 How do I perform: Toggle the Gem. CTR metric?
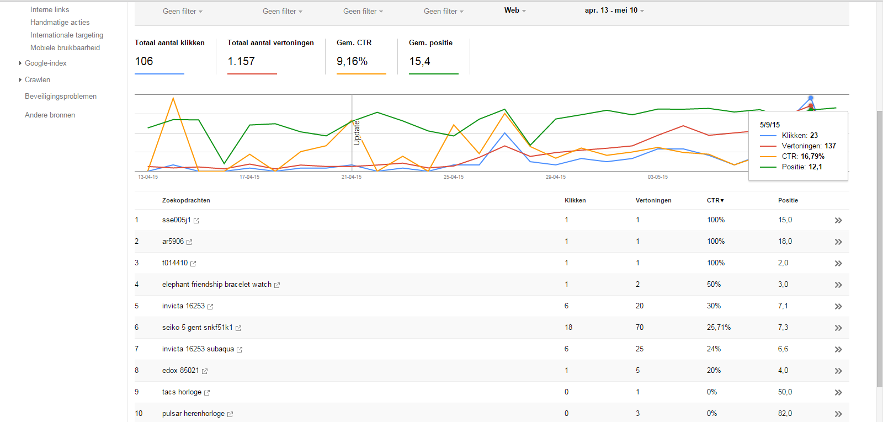(361, 56)
